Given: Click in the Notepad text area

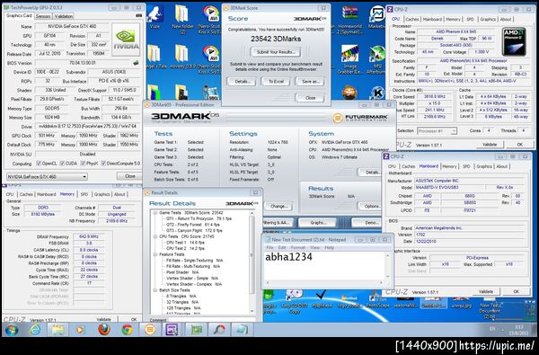Looking at the screenshot, I should click(324, 265).
